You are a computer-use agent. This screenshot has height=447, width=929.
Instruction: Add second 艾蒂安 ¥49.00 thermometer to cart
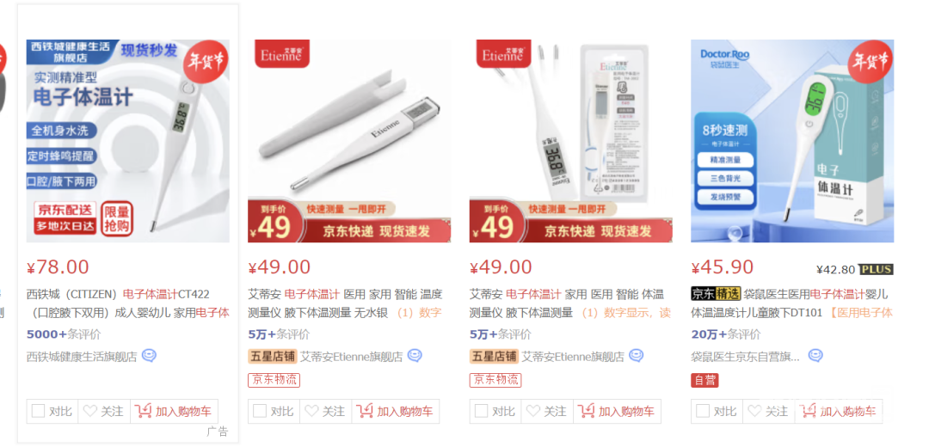(617, 411)
